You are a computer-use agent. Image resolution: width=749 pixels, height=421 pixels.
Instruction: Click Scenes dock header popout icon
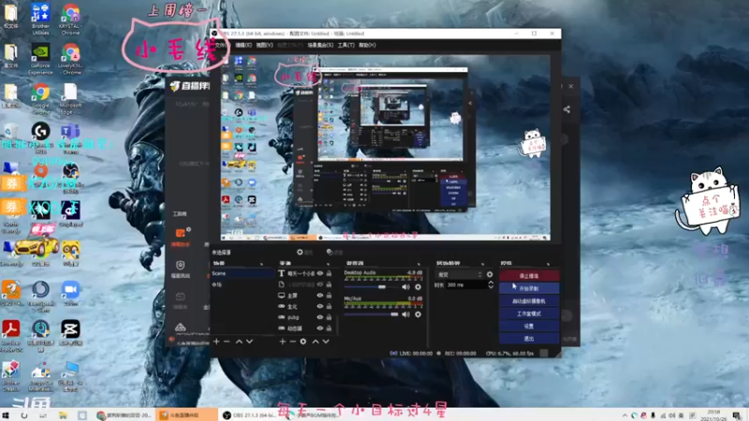(x=261, y=264)
